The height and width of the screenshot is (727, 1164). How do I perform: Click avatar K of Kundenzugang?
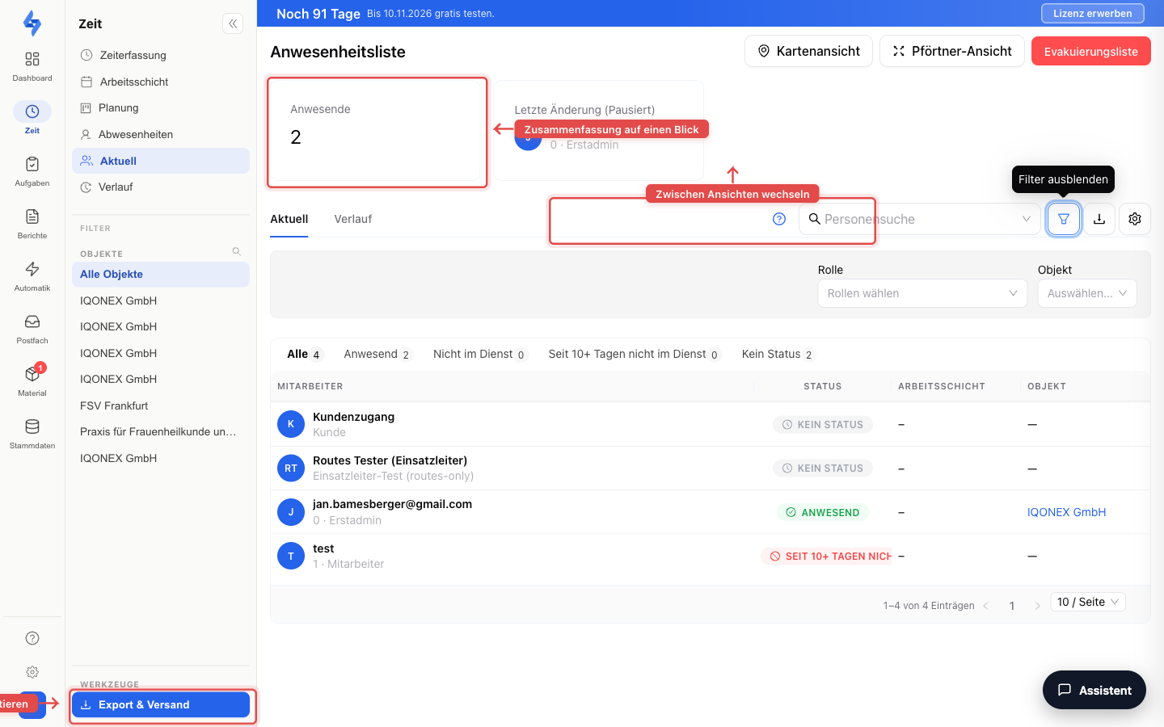pos(291,424)
